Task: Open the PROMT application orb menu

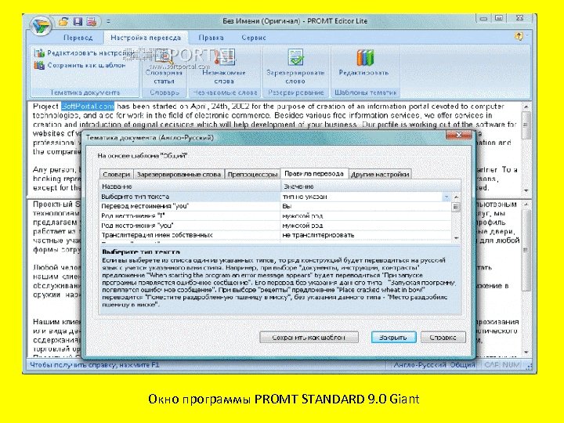Action: pos(40,26)
